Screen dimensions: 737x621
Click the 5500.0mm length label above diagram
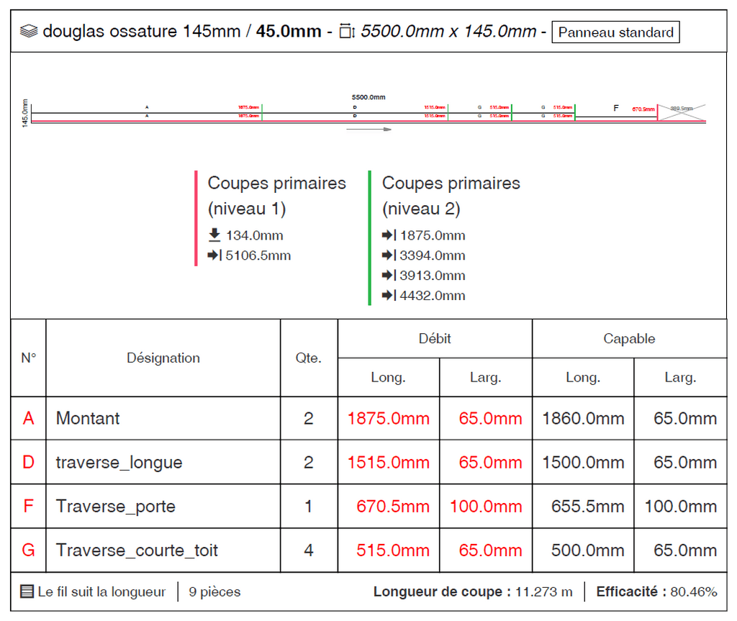tap(368, 97)
